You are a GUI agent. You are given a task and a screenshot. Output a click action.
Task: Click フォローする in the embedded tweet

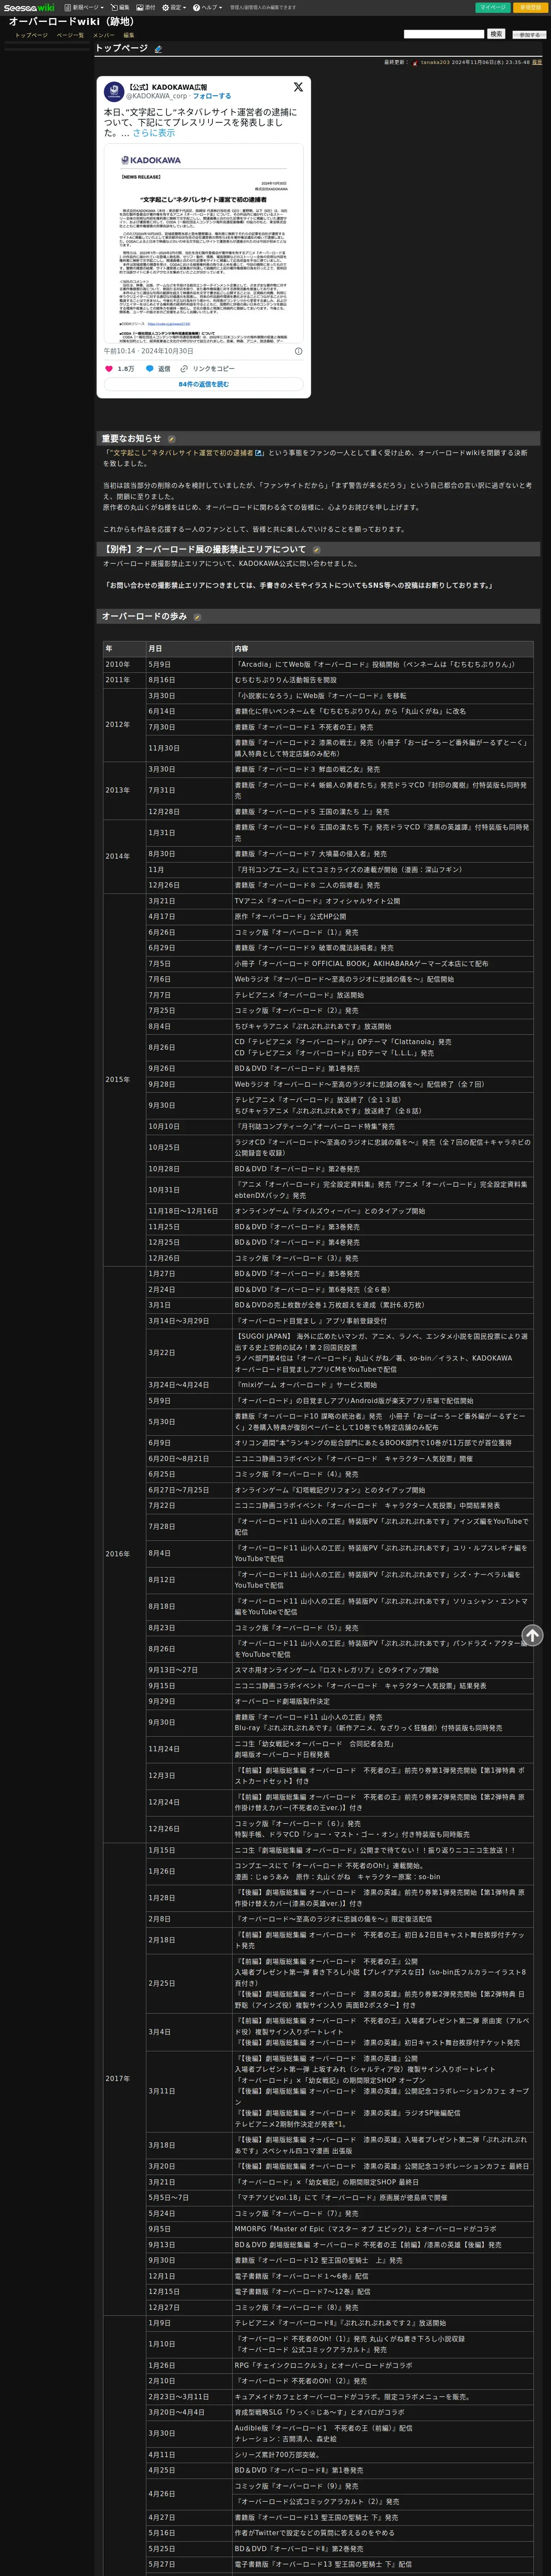coord(211,96)
